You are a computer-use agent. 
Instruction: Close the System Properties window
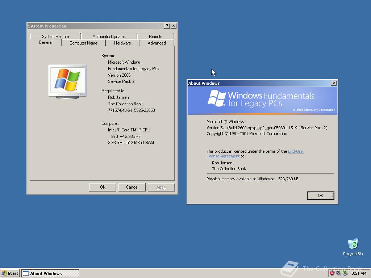[174, 26]
